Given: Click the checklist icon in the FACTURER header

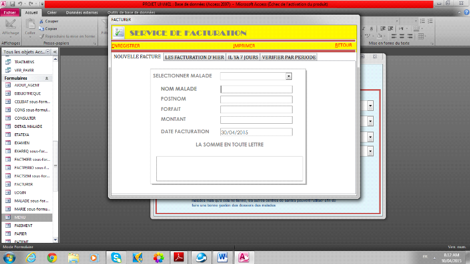Looking at the screenshot, I should [x=119, y=32].
